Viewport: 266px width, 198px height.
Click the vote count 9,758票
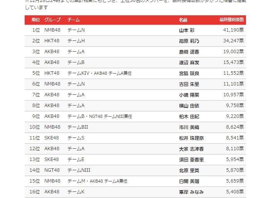pos(235,105)
